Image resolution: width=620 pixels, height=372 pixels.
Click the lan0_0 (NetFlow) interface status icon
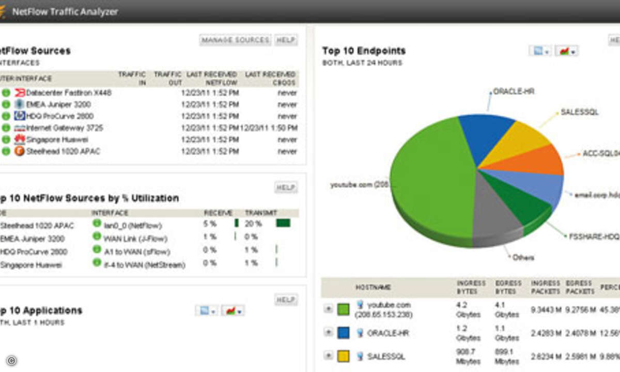point(97,224)
